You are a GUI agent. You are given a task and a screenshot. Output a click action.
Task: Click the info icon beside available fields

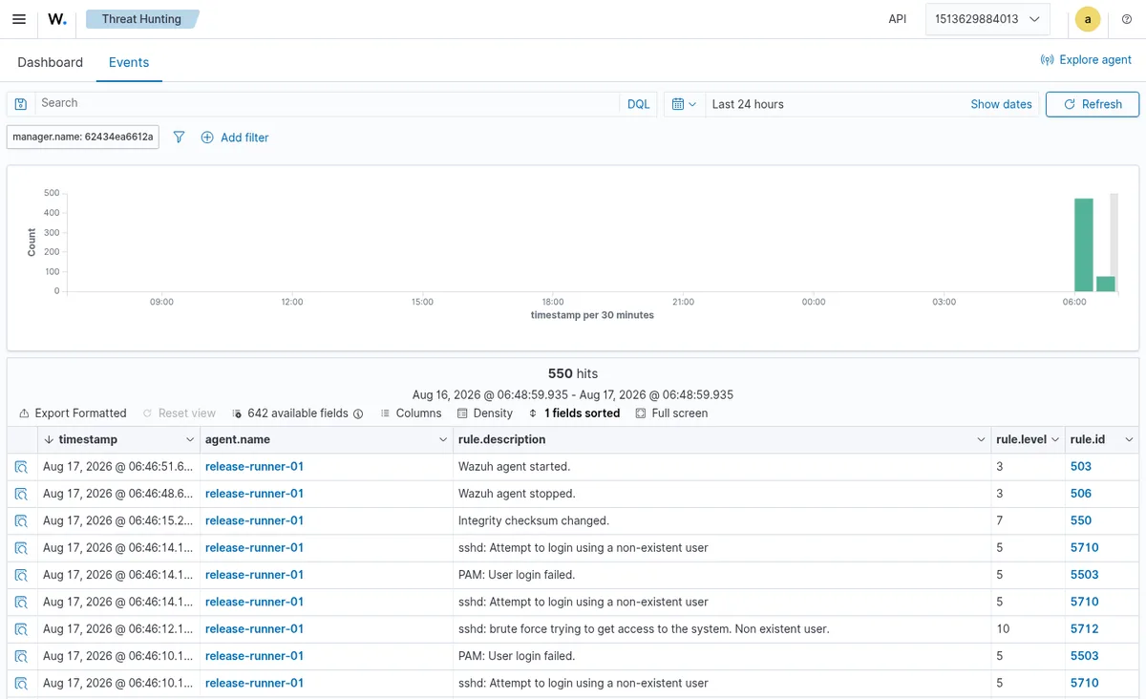click(358, 413)
